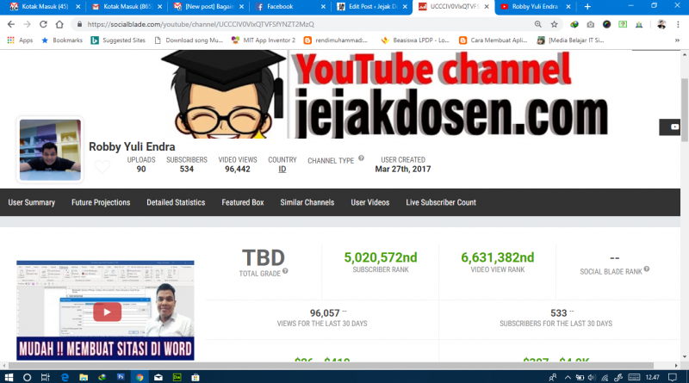Open the Windows Start menu
This screenshot has height=383, width=689.
9,377
